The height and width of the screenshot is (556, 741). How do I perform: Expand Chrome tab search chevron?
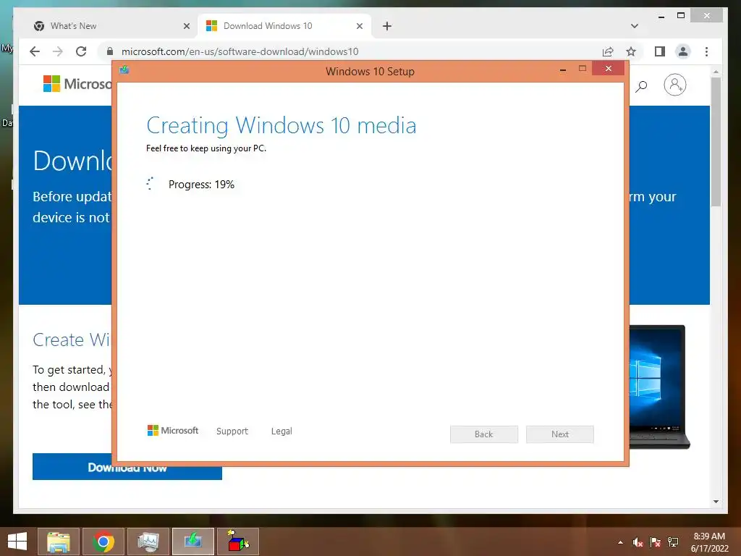(x=635, y=26)
